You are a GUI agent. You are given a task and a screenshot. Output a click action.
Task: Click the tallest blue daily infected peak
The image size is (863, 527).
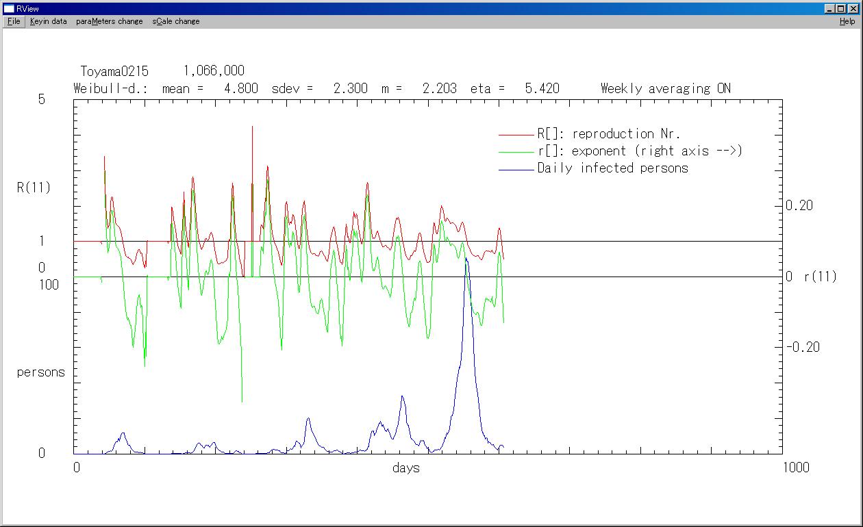[x=466, y=259]
